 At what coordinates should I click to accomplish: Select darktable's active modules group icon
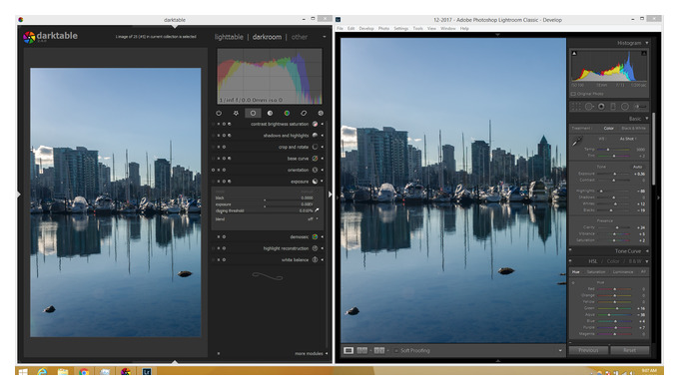click(x=219, y=114)
